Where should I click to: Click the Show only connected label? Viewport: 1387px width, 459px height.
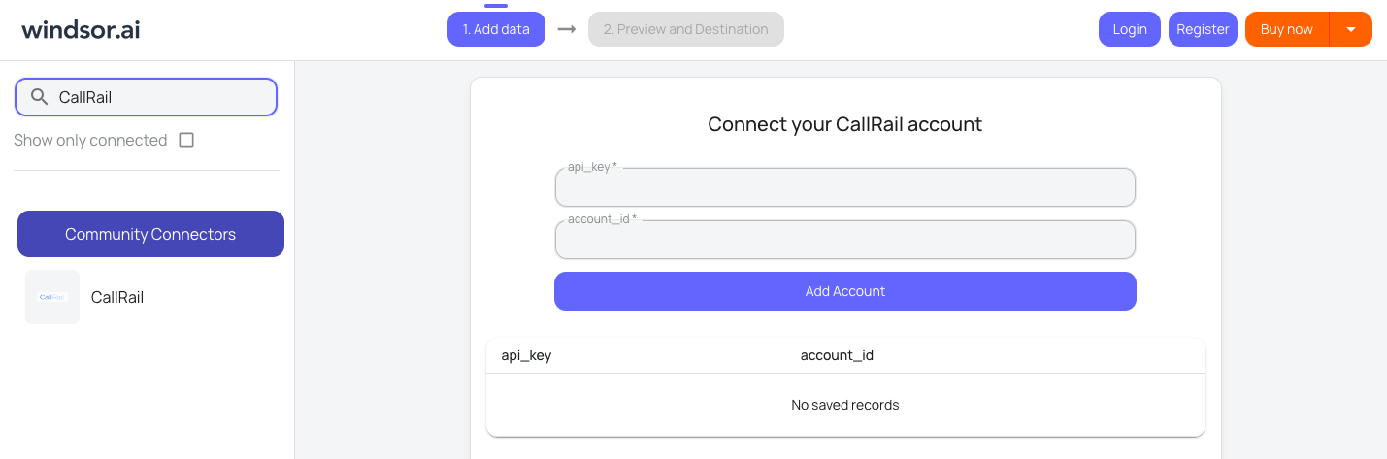(90, 140)
